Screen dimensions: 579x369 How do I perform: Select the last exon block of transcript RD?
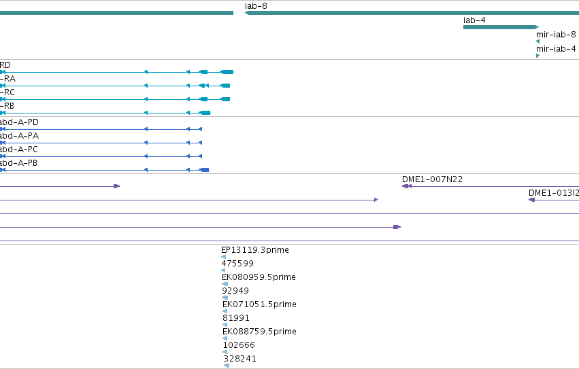pos(227,72)
